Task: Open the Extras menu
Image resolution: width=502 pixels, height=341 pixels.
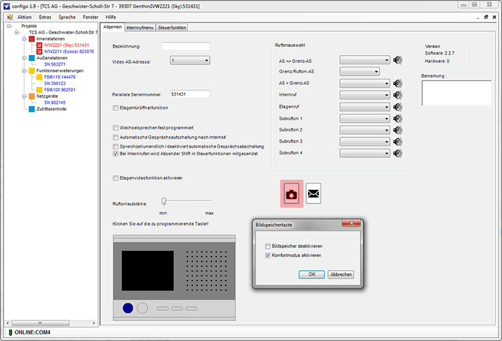Action: tap(45, 17)
